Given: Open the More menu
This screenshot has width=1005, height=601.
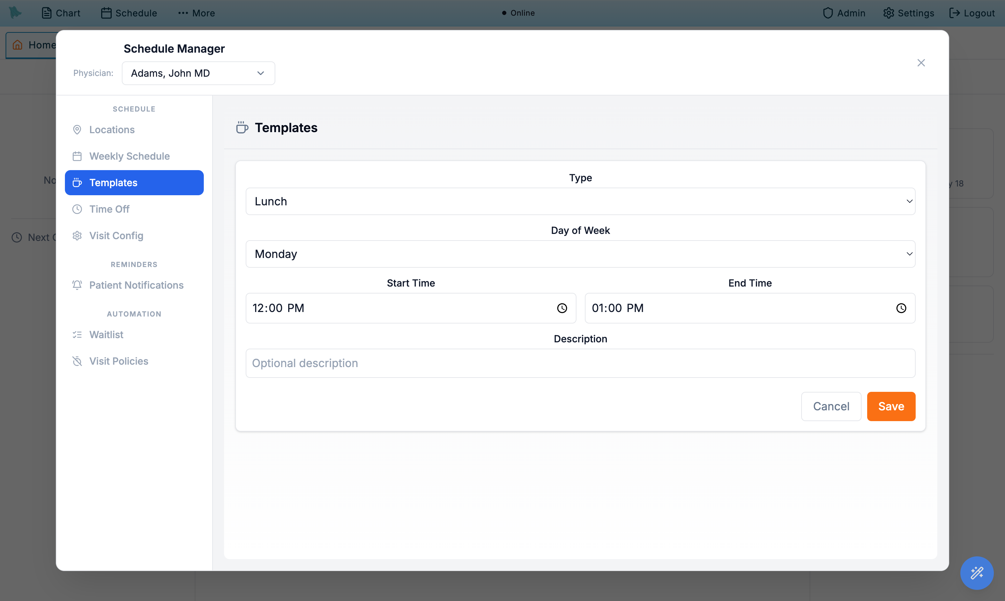Looking at the screenshot, I should (196, 13).
